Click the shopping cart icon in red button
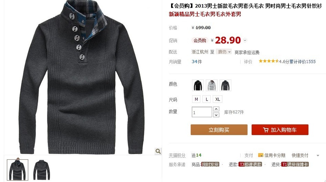 pyautogui.click(x=265, y=130)
